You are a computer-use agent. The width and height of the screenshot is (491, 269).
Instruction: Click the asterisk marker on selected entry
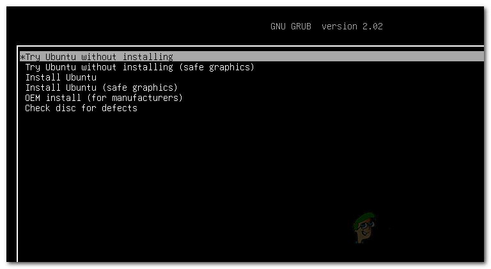click(22, 58)
